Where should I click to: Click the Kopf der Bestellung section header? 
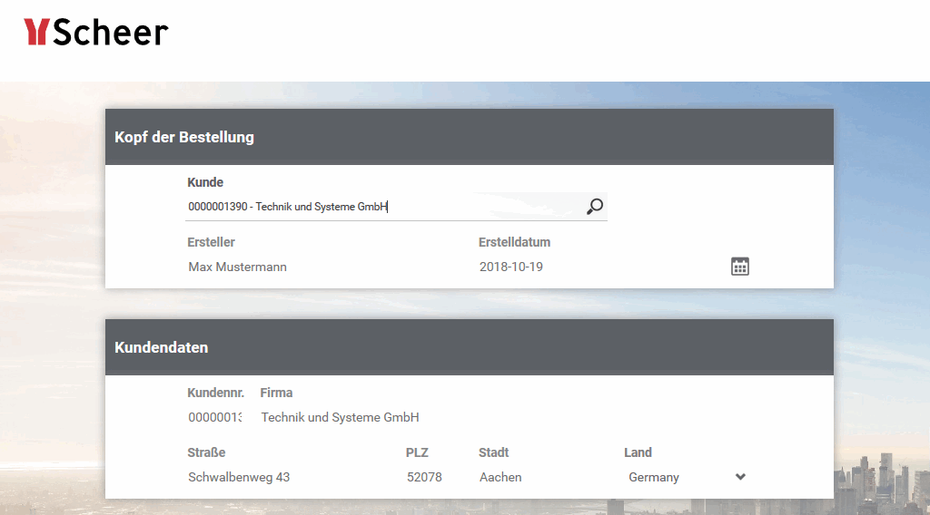(x=184, y=138)
